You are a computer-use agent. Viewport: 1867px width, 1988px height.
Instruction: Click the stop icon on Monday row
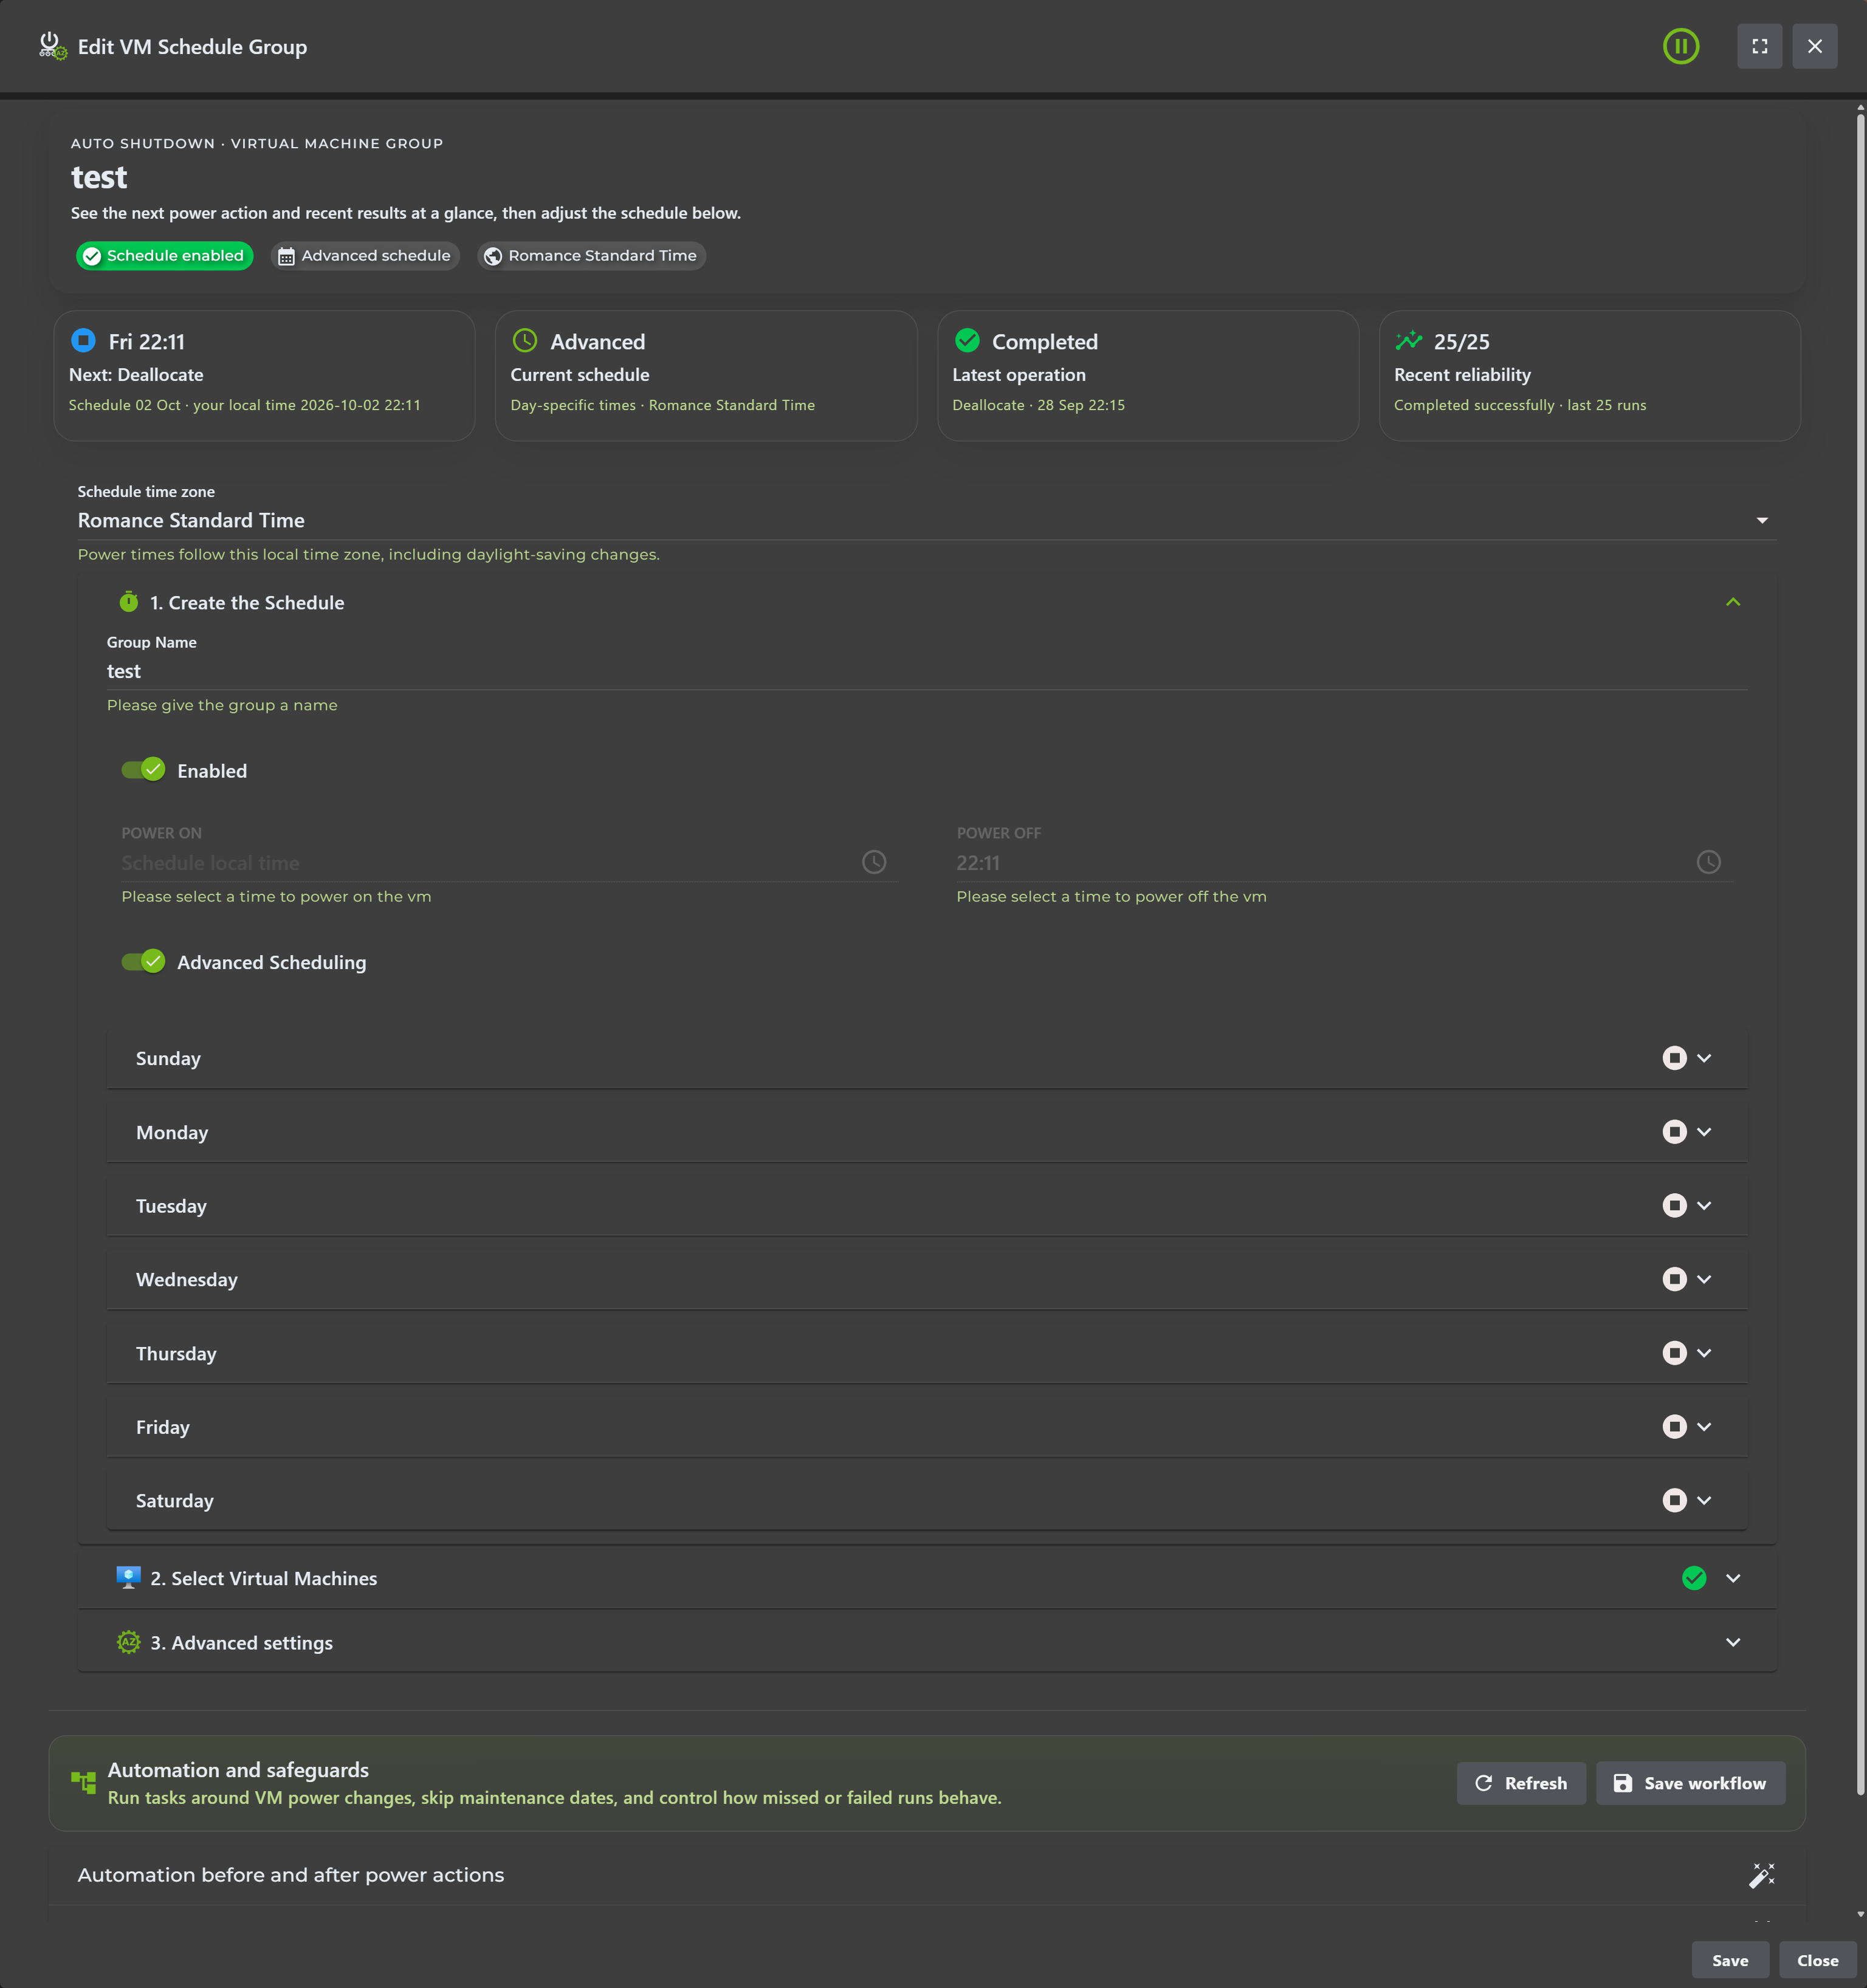1674,1132
